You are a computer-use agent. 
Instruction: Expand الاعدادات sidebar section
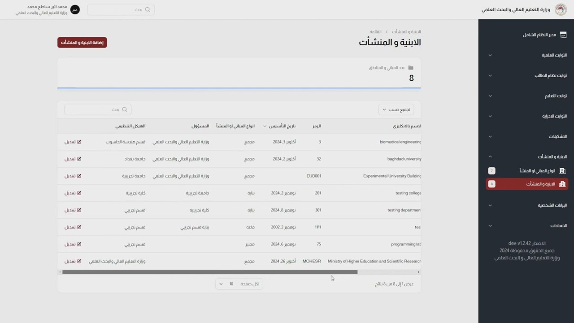click(x=490, y=226)
